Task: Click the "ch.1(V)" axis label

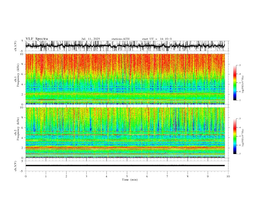Action: pos(16,46)
